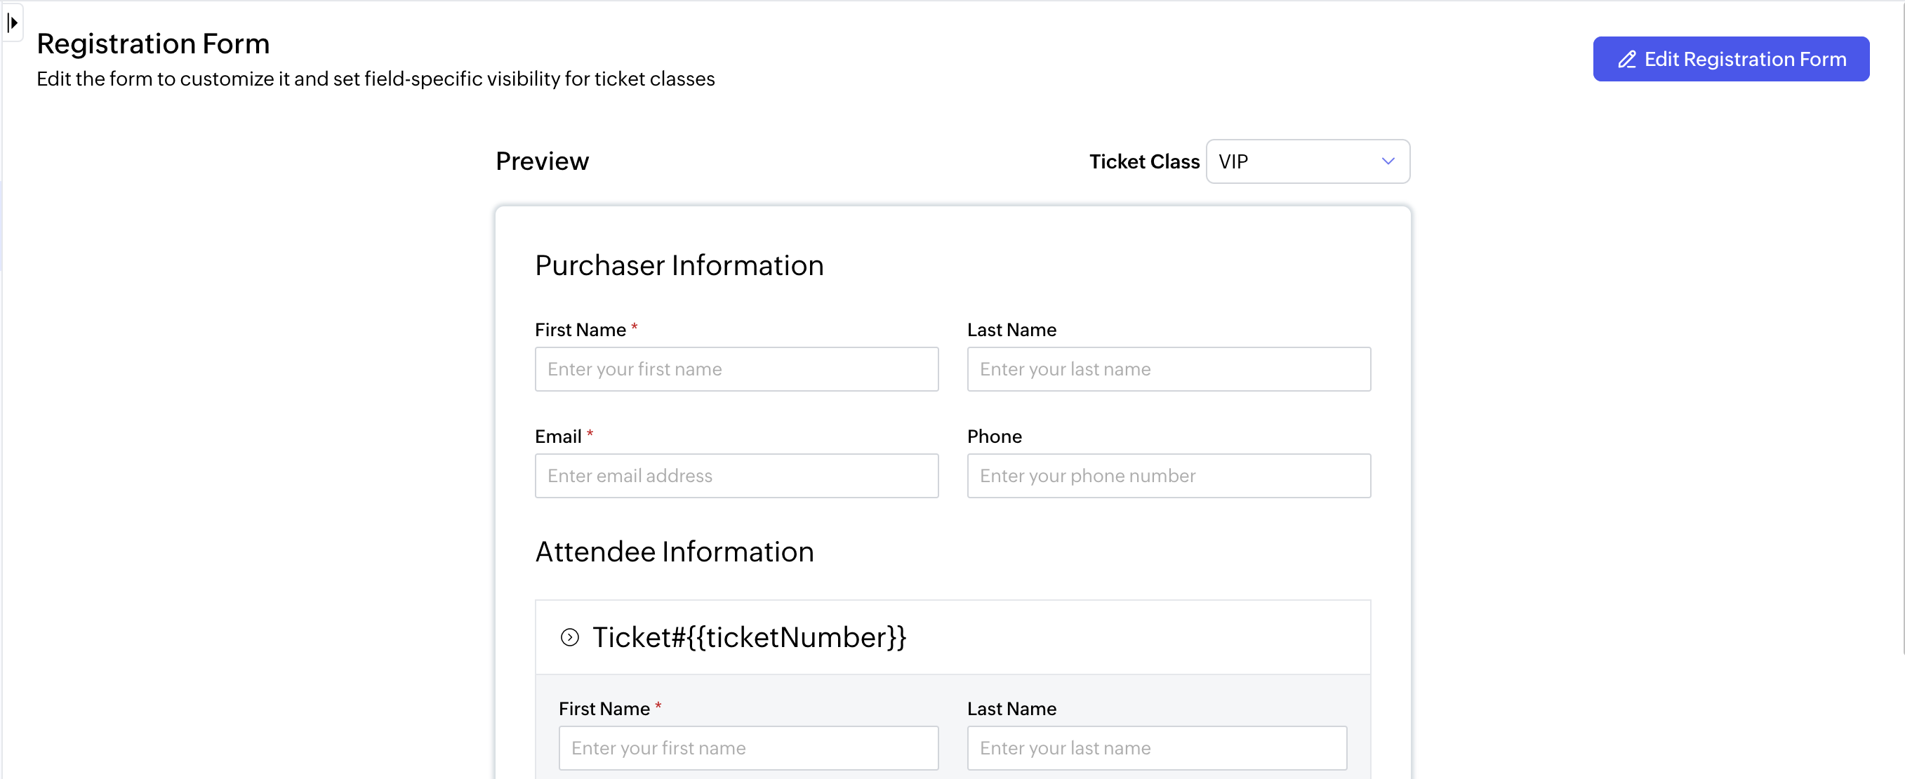The image size is (1905, 779).
Task: Click the Phone number input
Action: 1169,475
